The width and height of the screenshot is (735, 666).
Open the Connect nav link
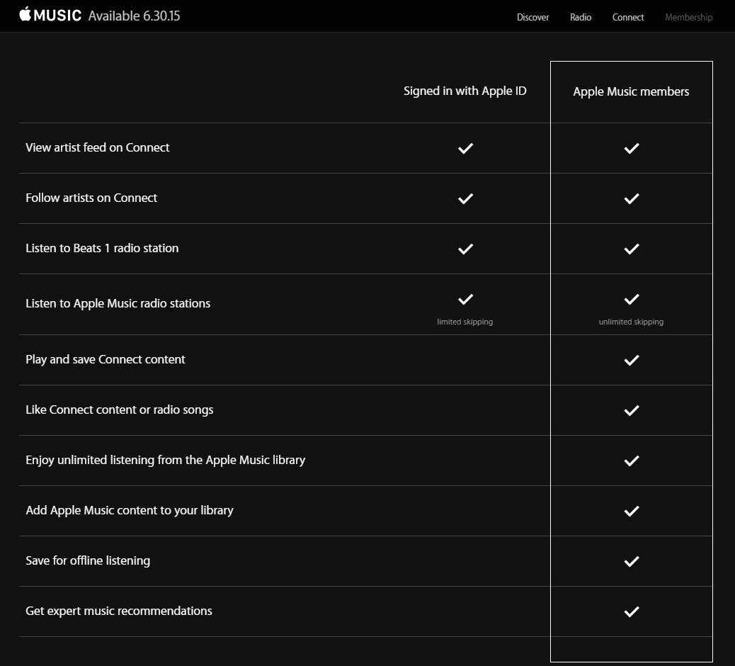pos(627,17)
